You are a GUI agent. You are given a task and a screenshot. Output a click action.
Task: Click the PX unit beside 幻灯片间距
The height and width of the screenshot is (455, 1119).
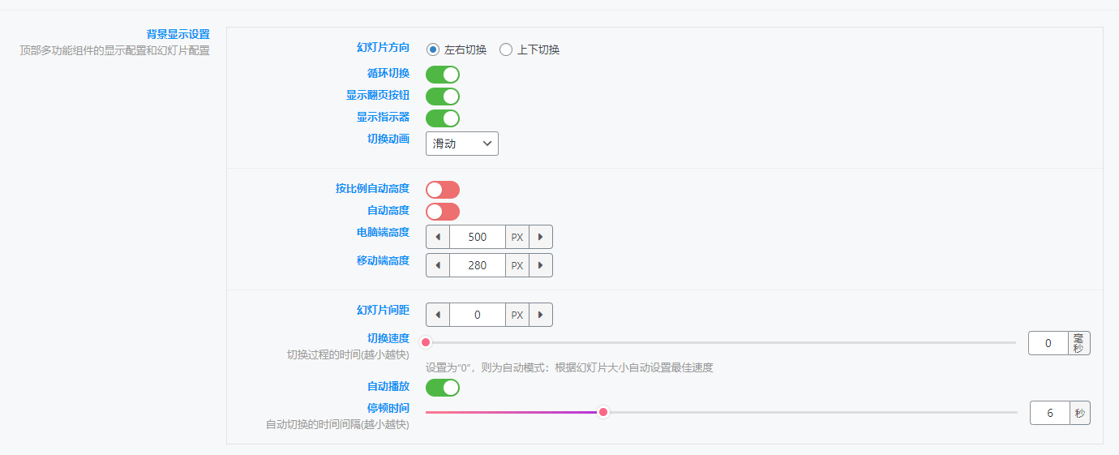pyautogui.click(x=517, y=315)
